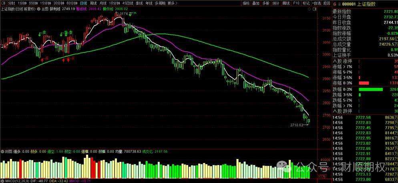
Task: Click the 跌幅 3-5% row
Action: [x=365, y=95]
